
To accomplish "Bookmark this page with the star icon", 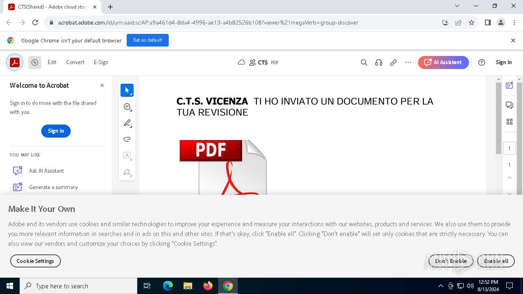I will point(472,22).
